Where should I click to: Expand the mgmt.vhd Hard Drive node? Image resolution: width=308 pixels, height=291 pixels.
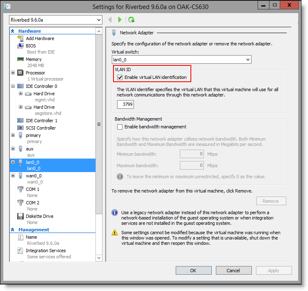(20, 94)
